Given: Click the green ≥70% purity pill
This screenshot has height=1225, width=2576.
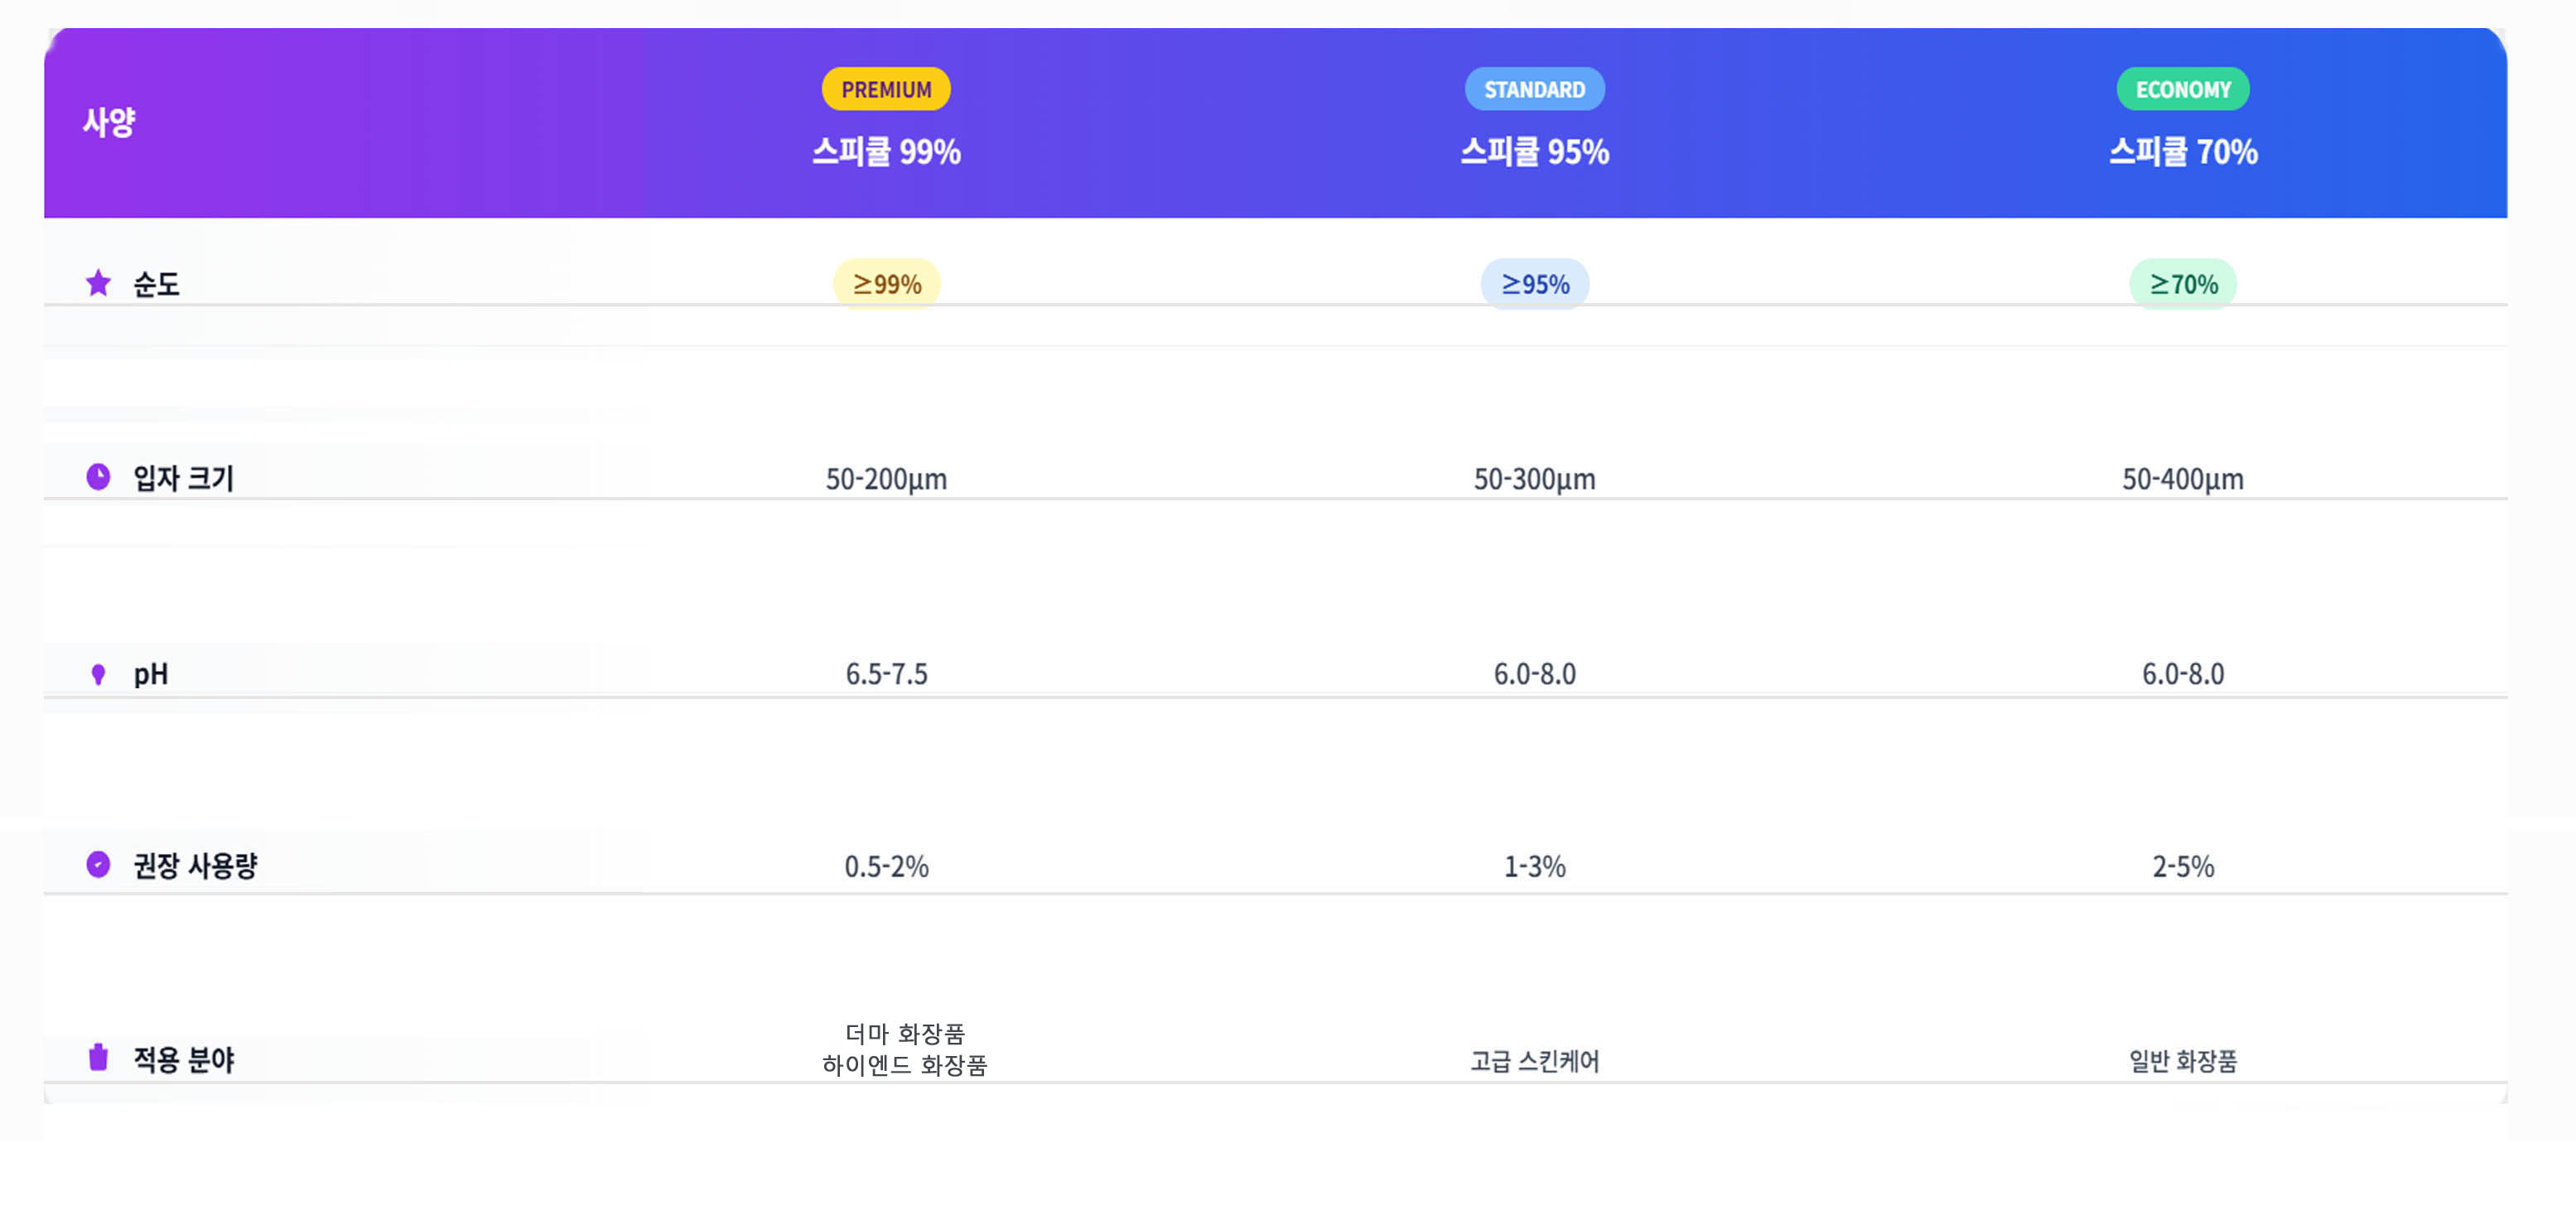Looking at the screenshot, I should [x=2183, y=284].
